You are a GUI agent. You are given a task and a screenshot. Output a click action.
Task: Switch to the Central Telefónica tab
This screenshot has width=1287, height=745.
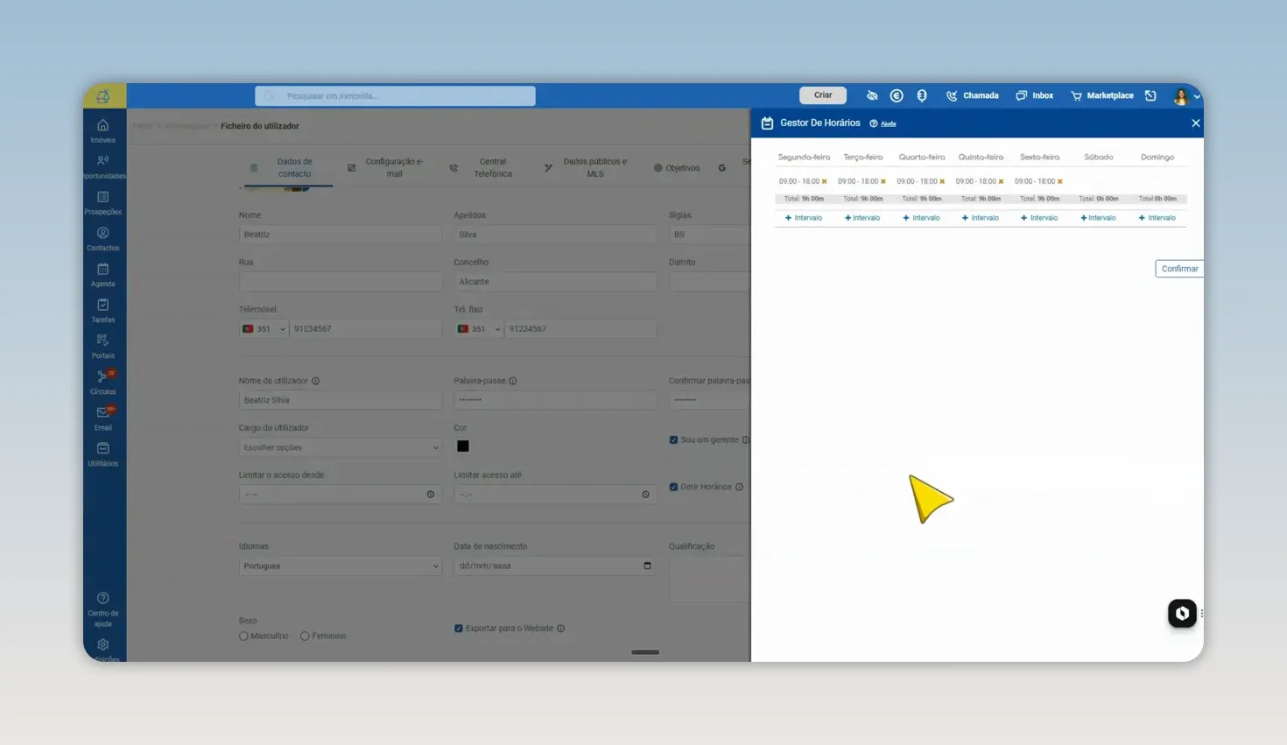pyautogui.click(x=483, y=167)
